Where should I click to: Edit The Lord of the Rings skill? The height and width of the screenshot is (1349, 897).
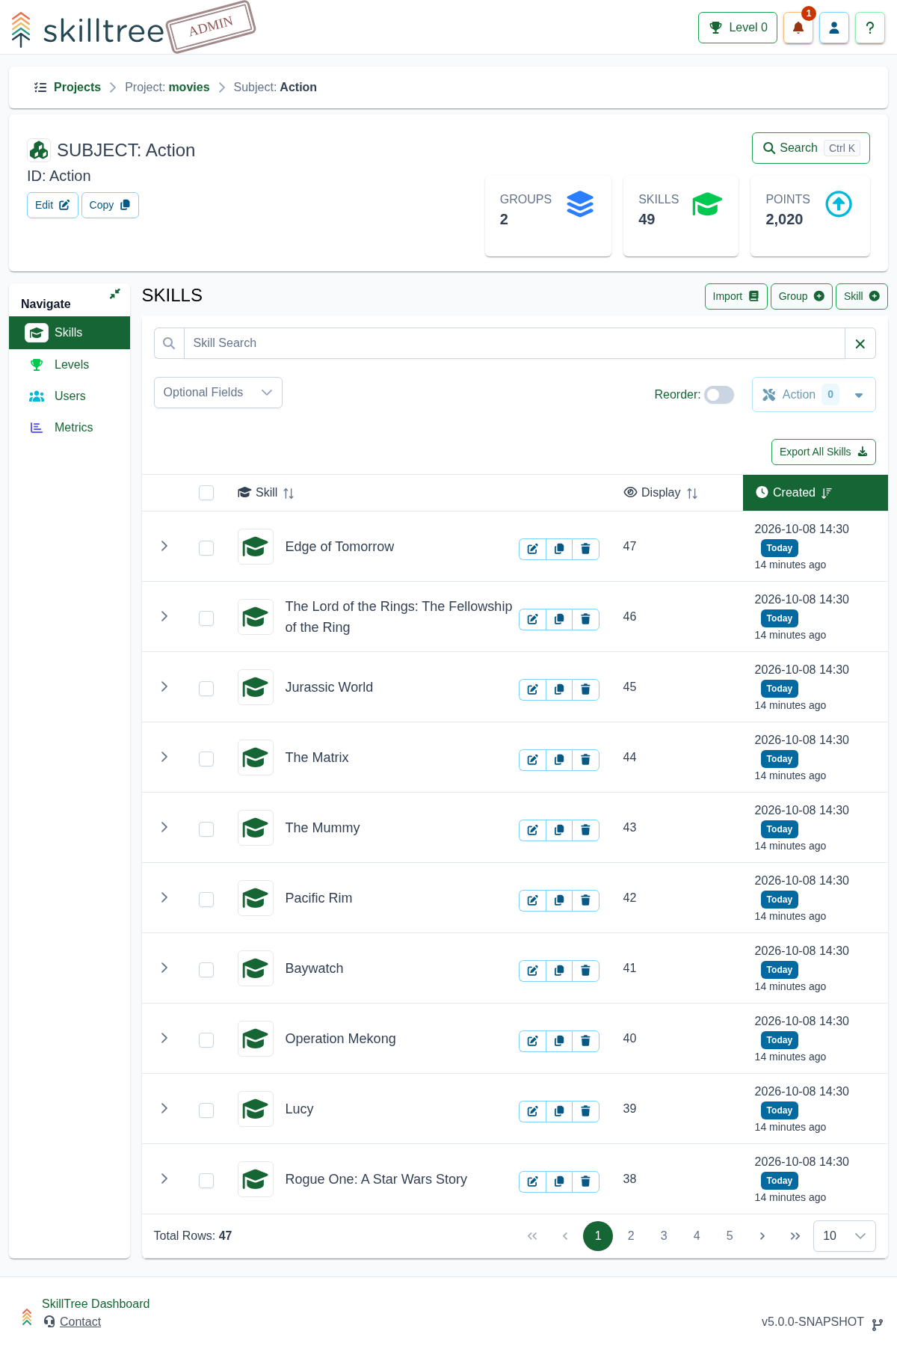pos(532,619)
